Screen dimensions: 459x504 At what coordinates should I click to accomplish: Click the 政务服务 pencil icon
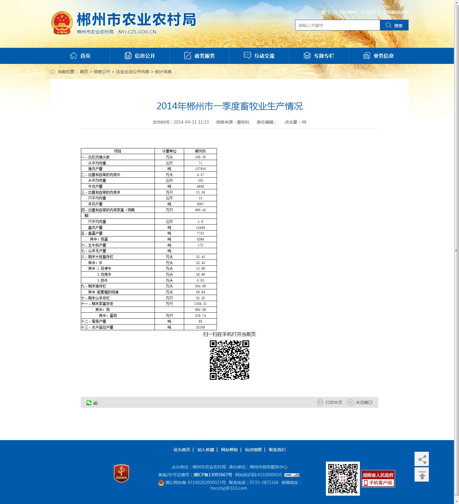pos(187,56)
